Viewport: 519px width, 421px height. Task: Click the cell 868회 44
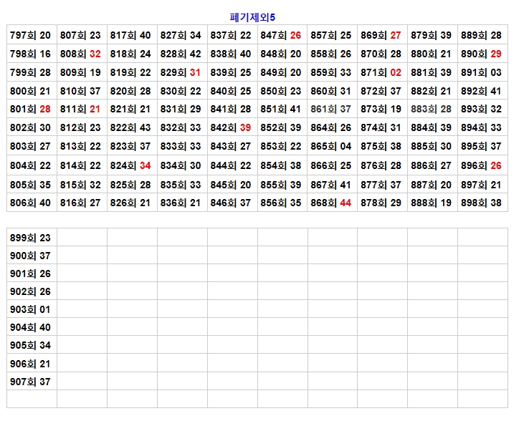click(x=331, y=203)
